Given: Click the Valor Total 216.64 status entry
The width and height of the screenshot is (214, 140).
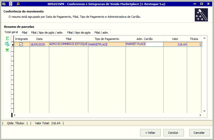Looking at the screenshot, I should pyautogui.click(x=48, y=123).
